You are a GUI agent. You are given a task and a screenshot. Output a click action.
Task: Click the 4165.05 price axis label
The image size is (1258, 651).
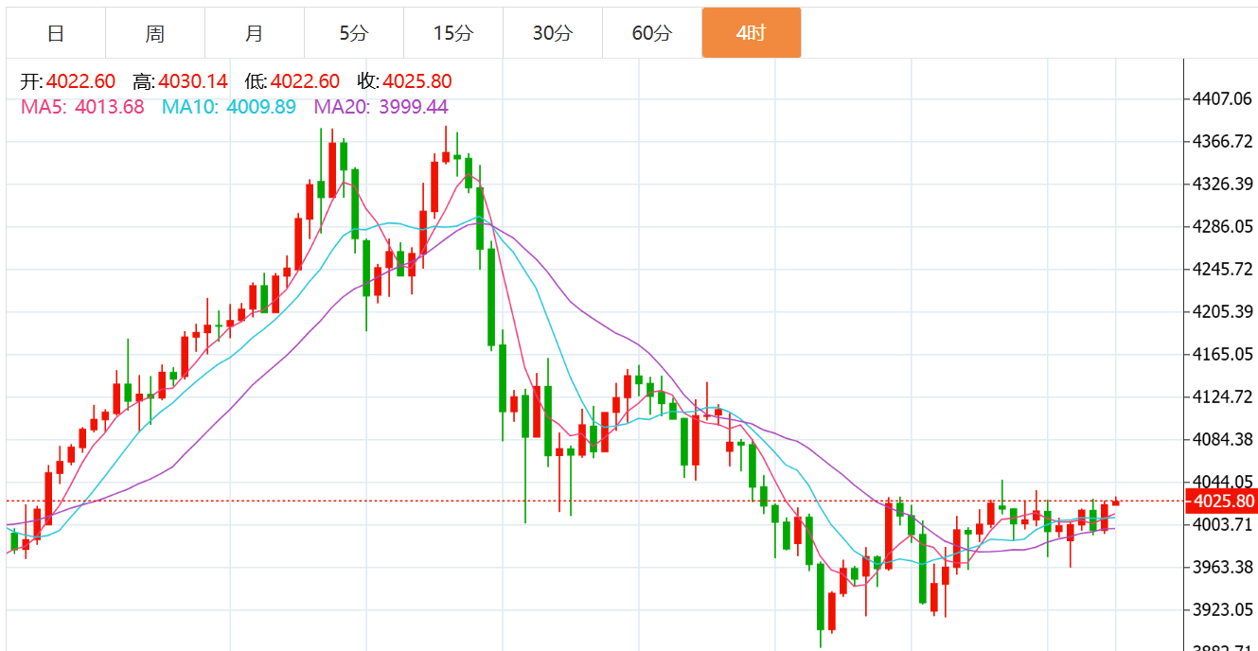click(x=1224, y=354)
